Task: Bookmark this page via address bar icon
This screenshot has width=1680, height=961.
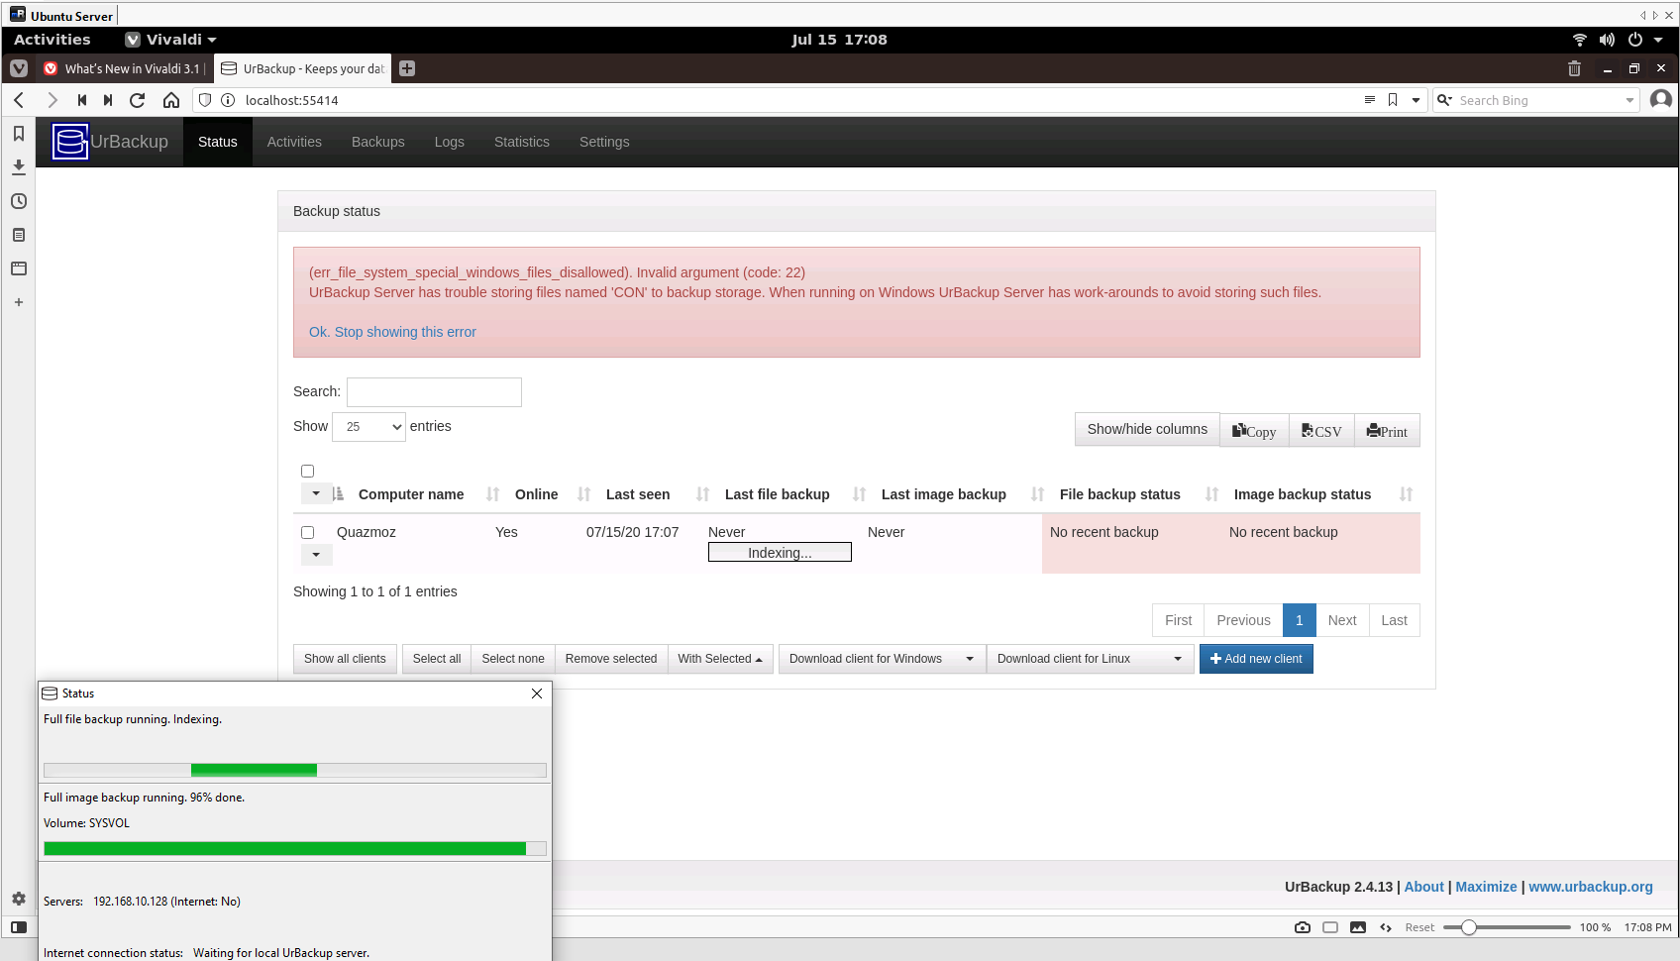Action: [1393, 100]
